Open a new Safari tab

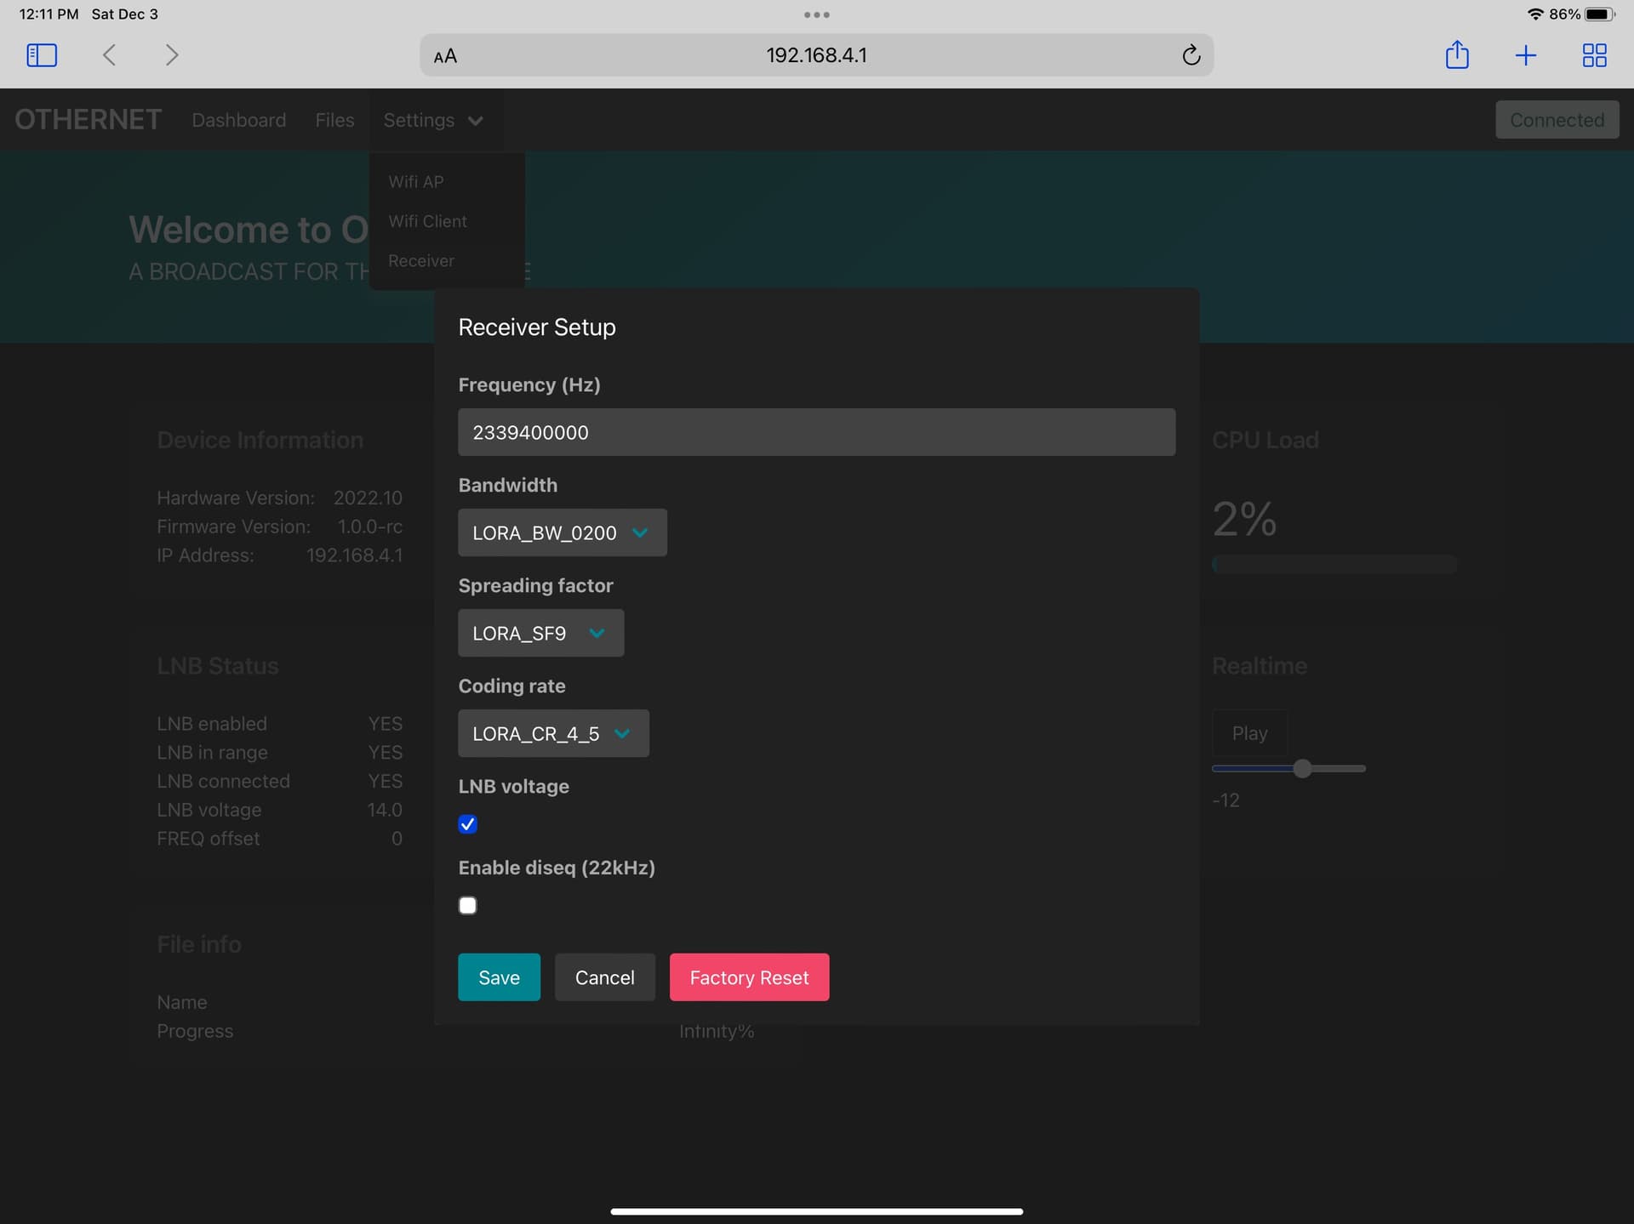[x=1526, y=55]
